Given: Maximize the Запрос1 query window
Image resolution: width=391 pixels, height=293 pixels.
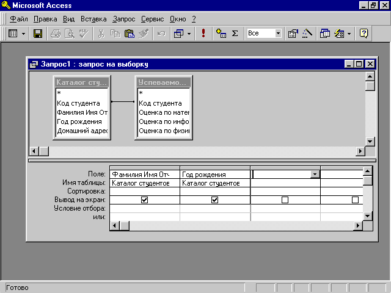Looking at the screenshot, I should pyautogui.click(x=359, y=64).
